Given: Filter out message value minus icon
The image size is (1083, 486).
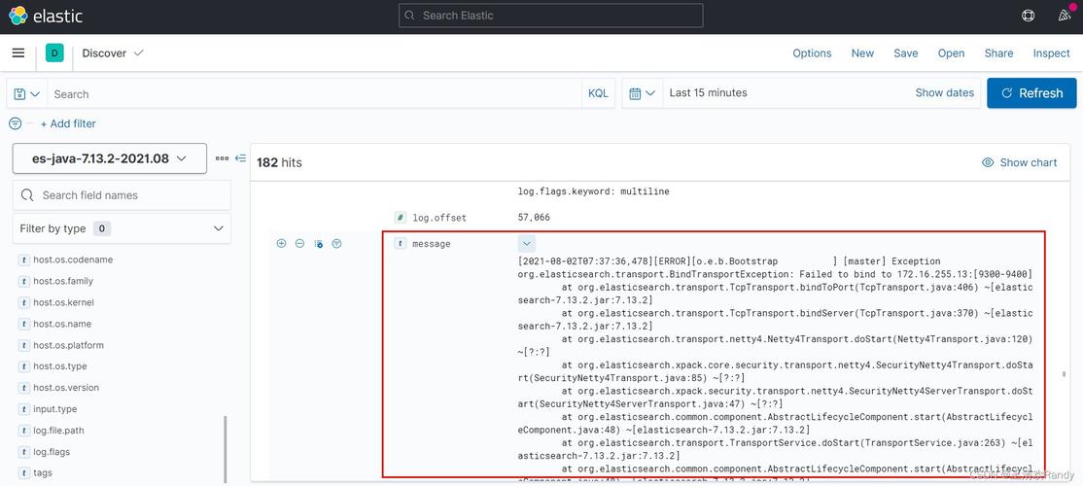Looking at the screenshot, I should (299, 244).
